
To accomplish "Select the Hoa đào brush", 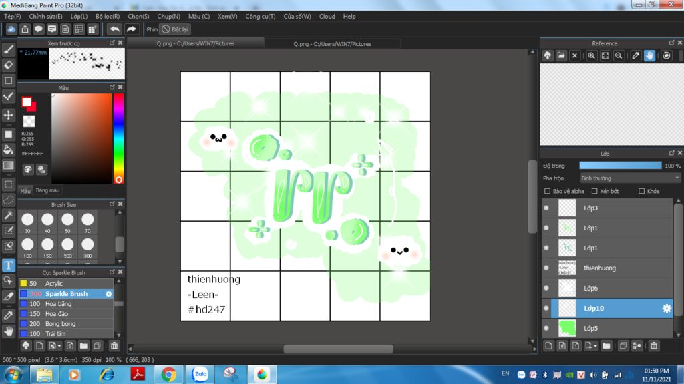I will coord(66,314).
